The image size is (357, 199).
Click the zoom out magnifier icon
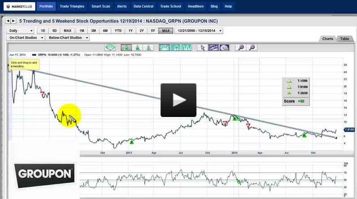[252, 48]
